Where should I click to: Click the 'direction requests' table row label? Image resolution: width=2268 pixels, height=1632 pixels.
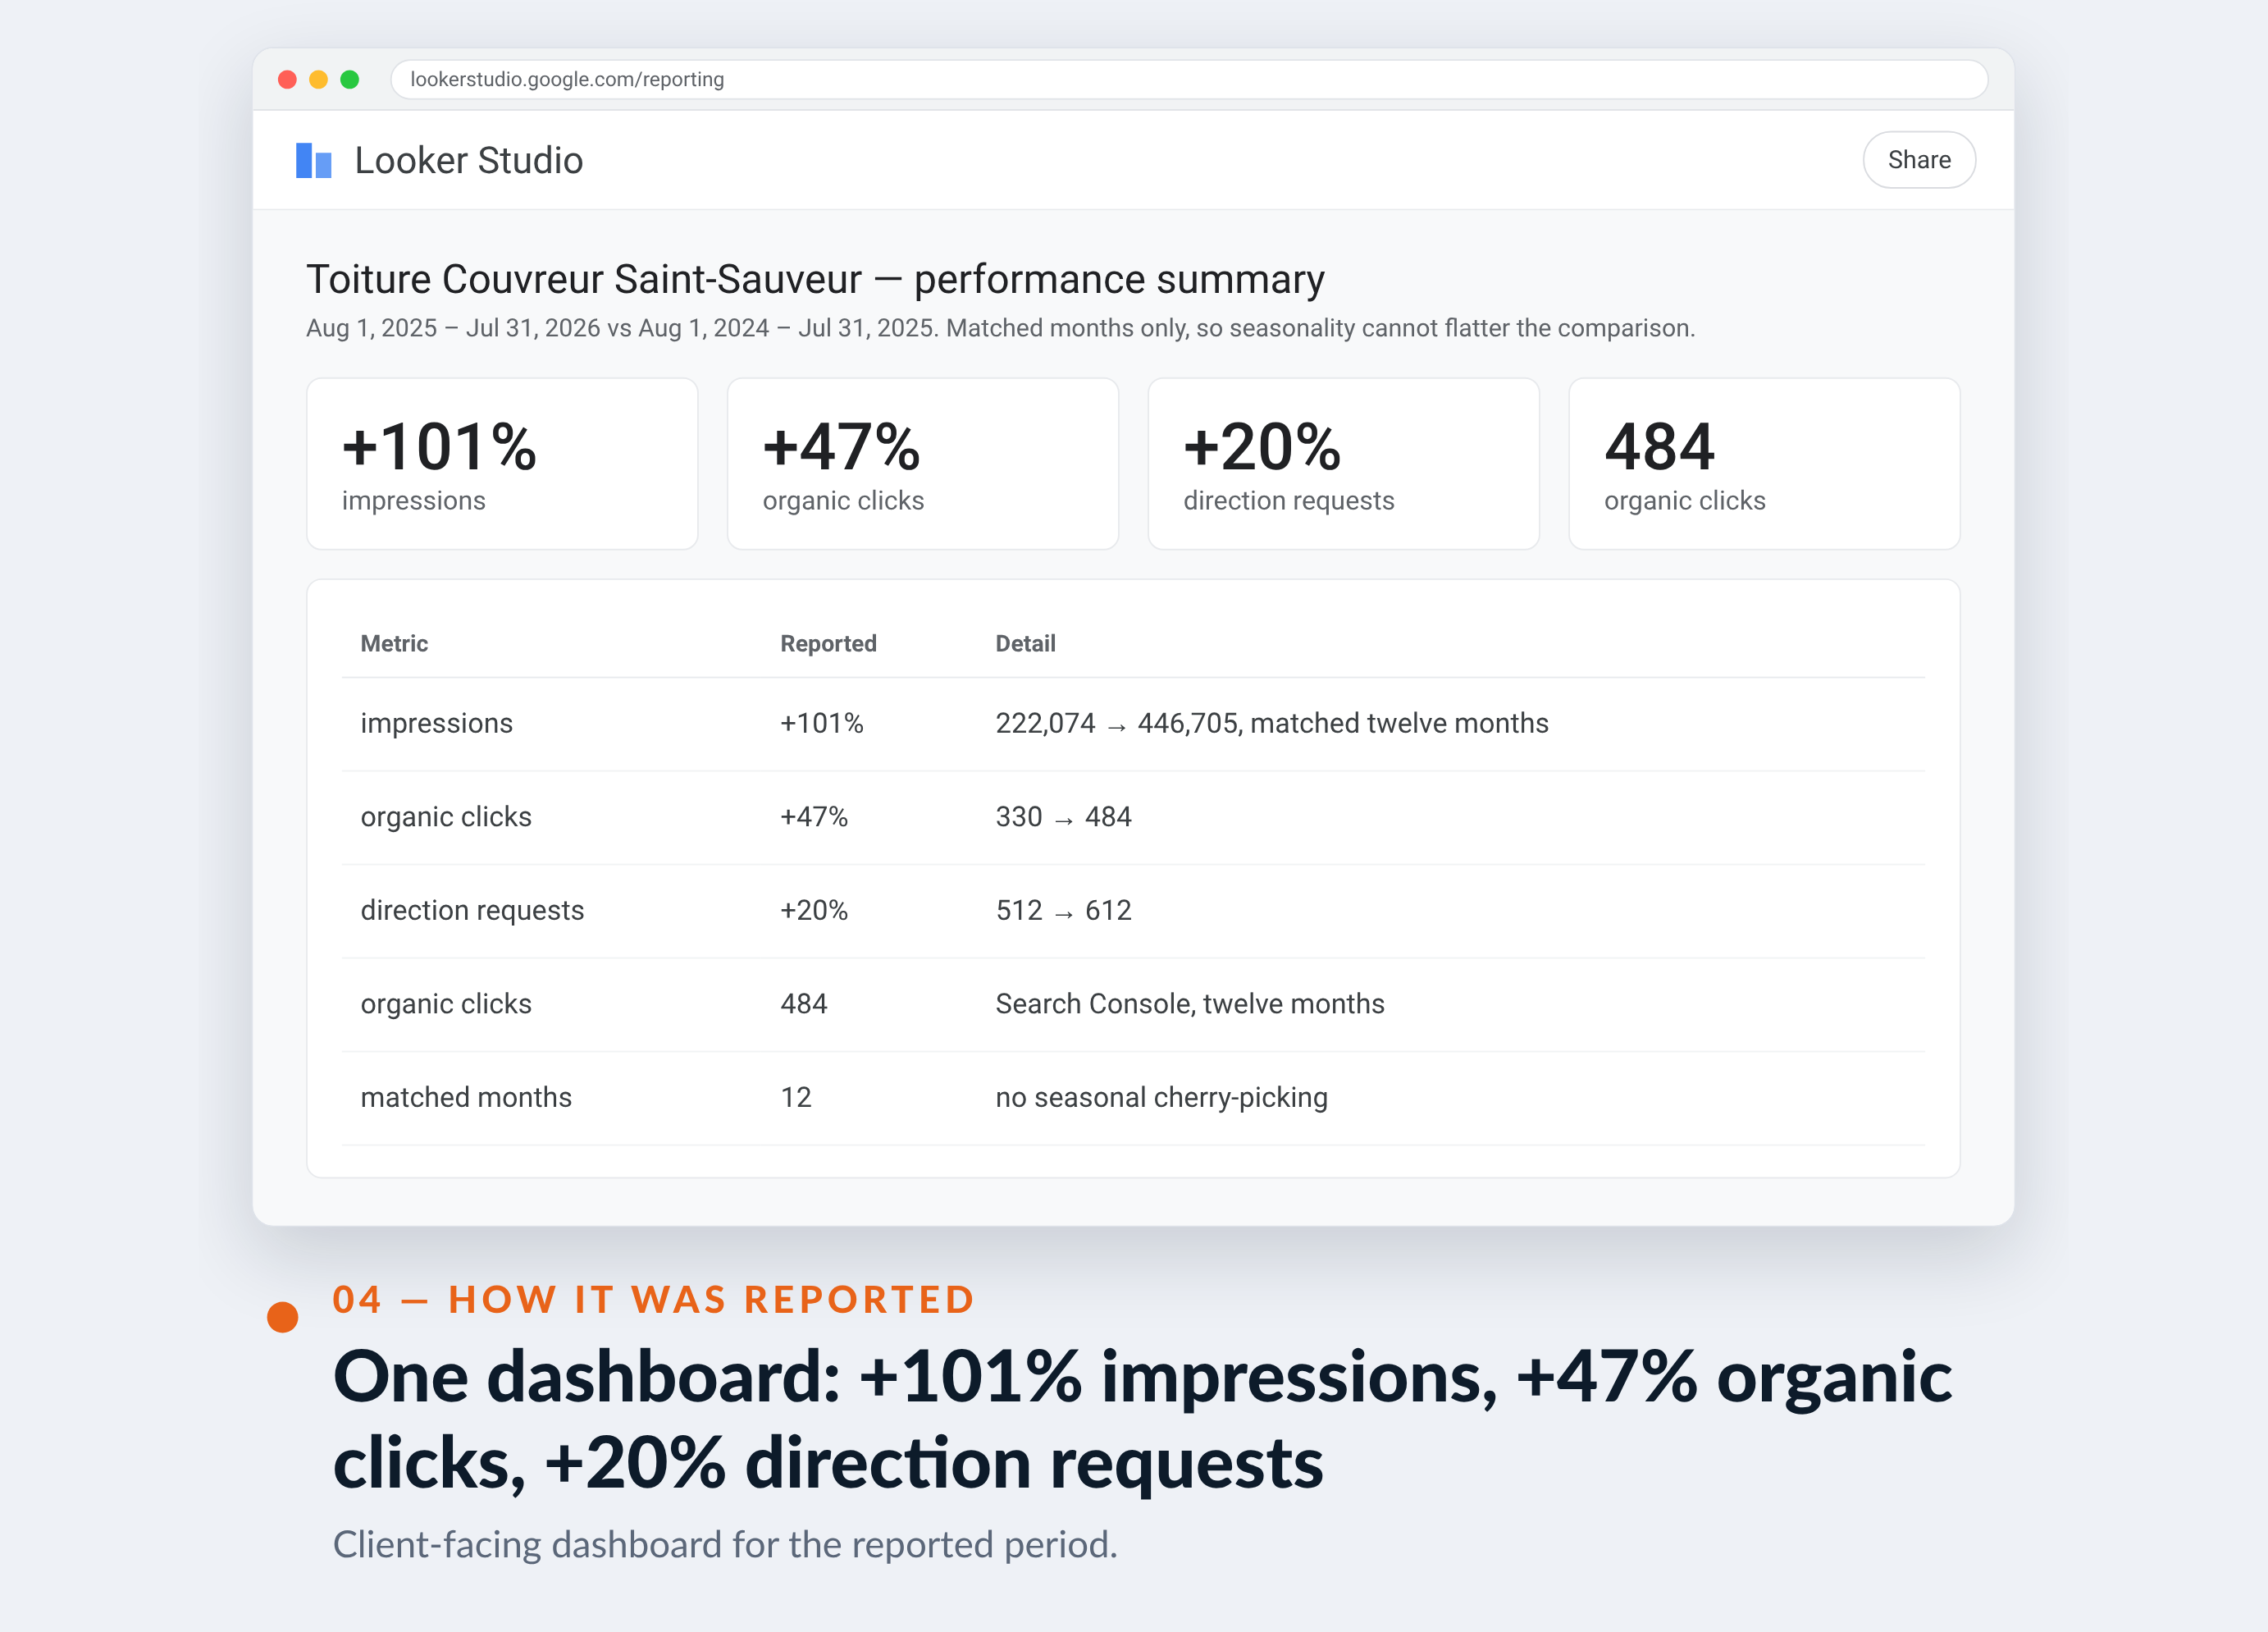(472, 911)
